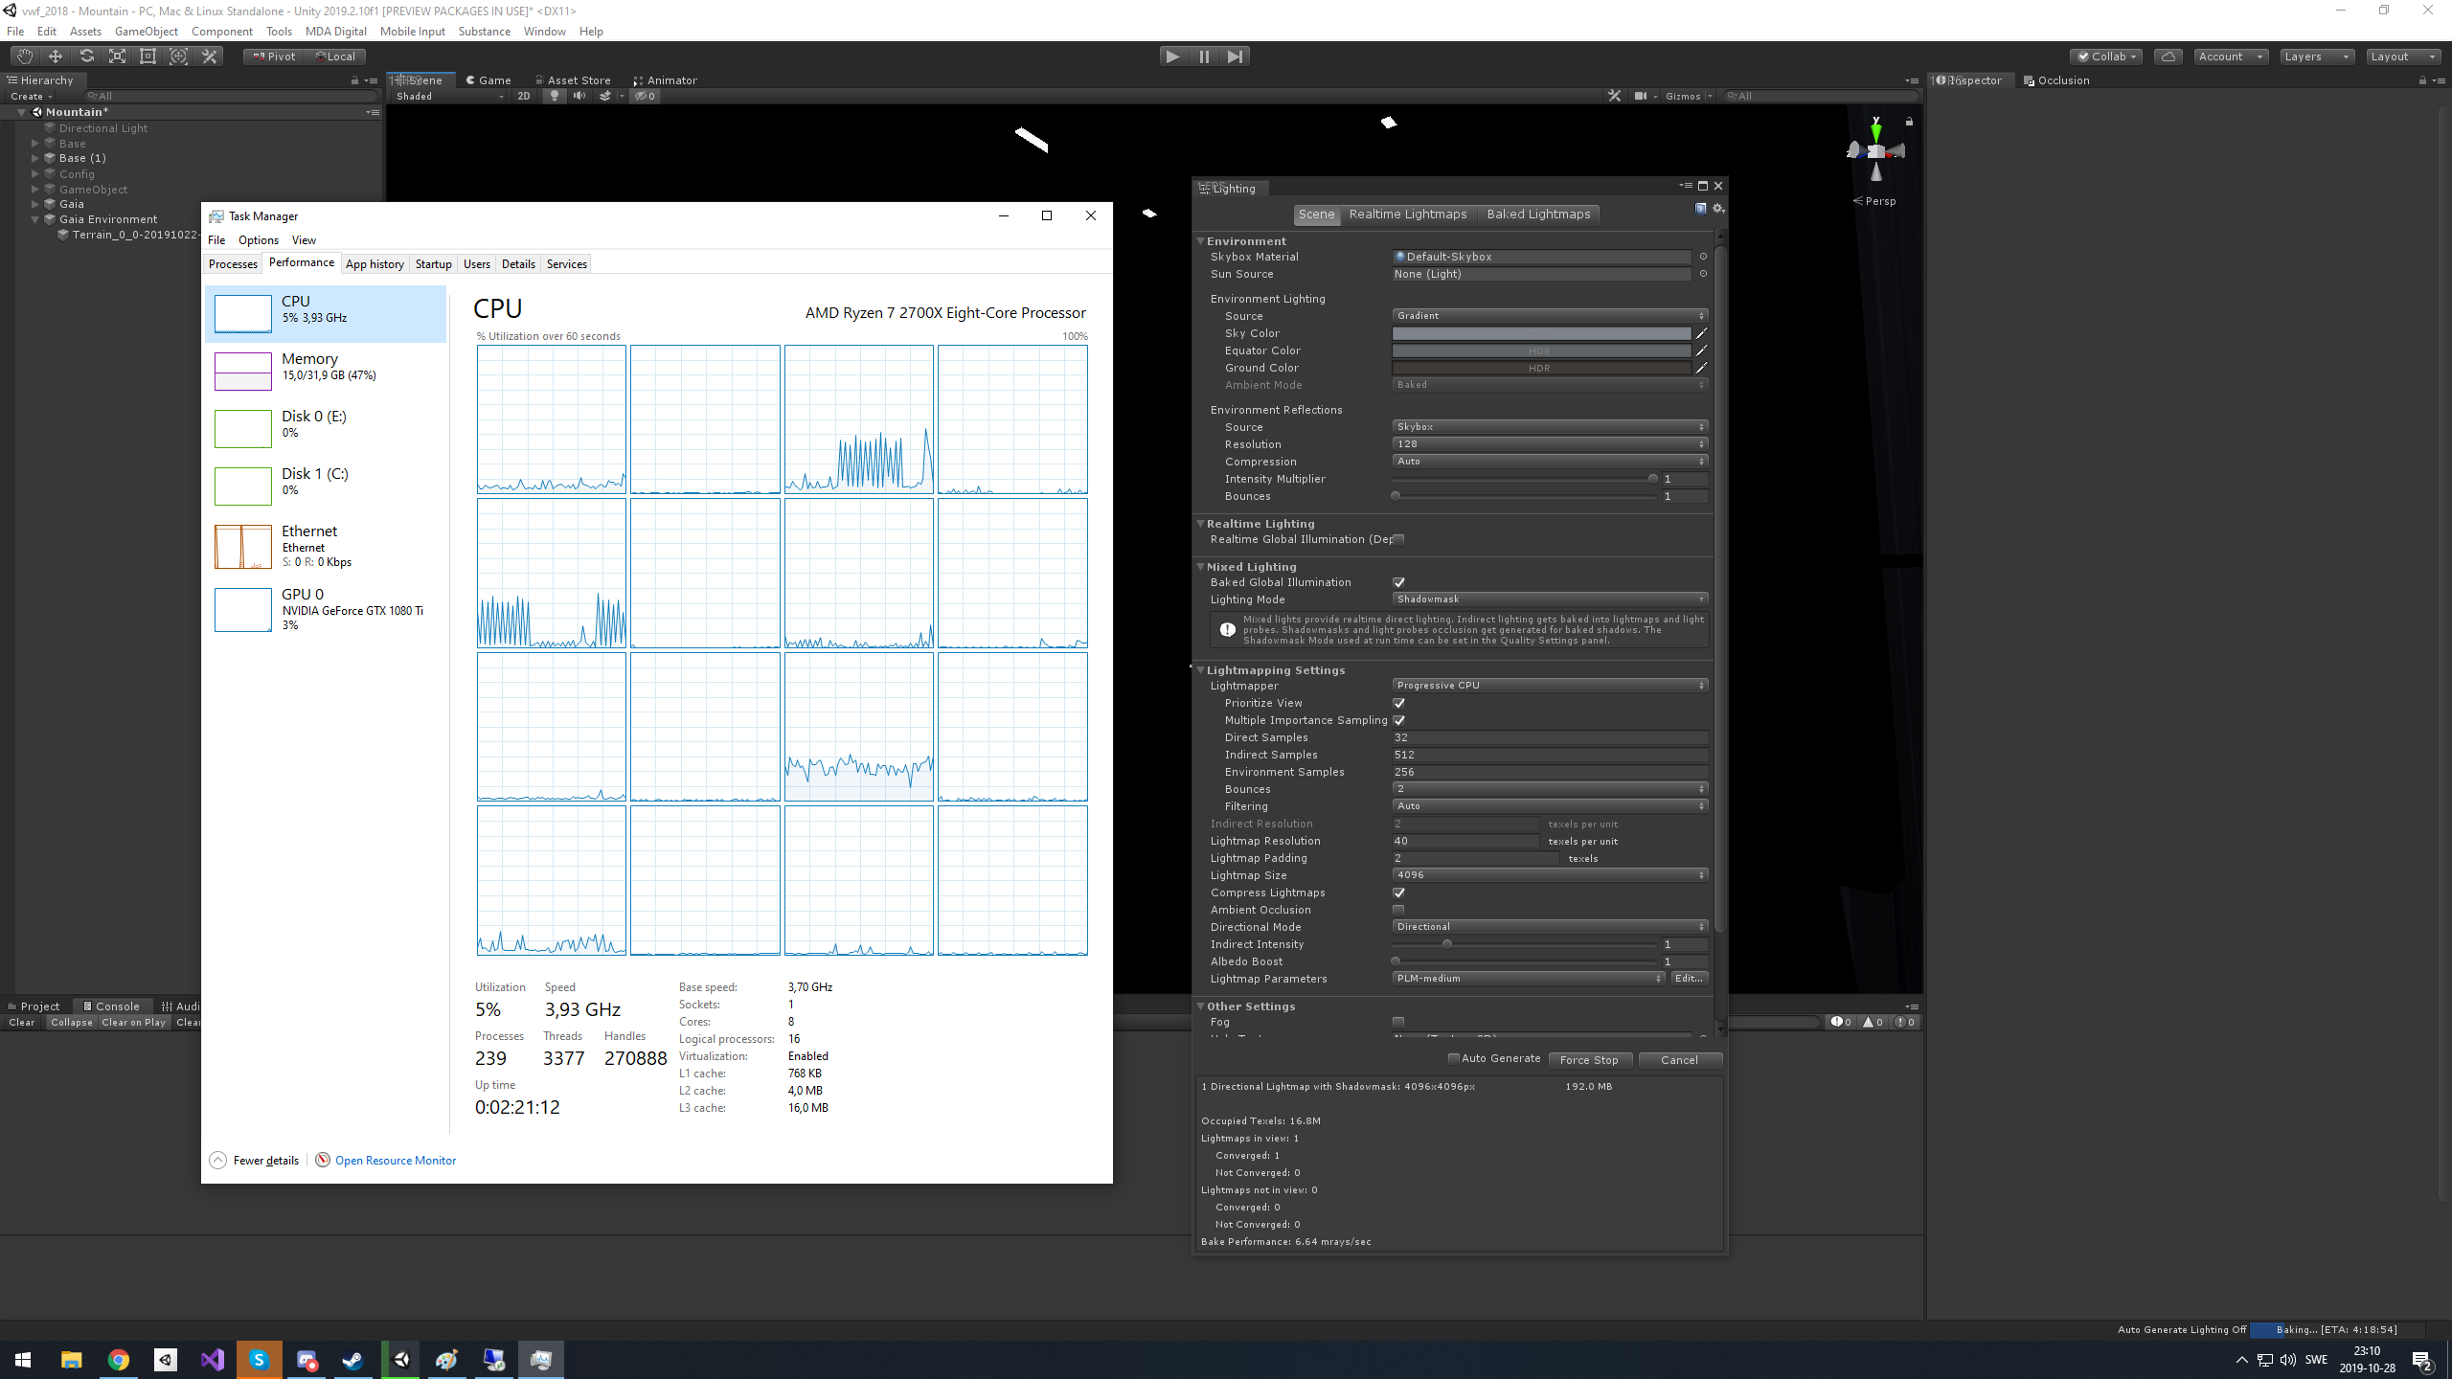Select the Scale tool

point(117,57)
